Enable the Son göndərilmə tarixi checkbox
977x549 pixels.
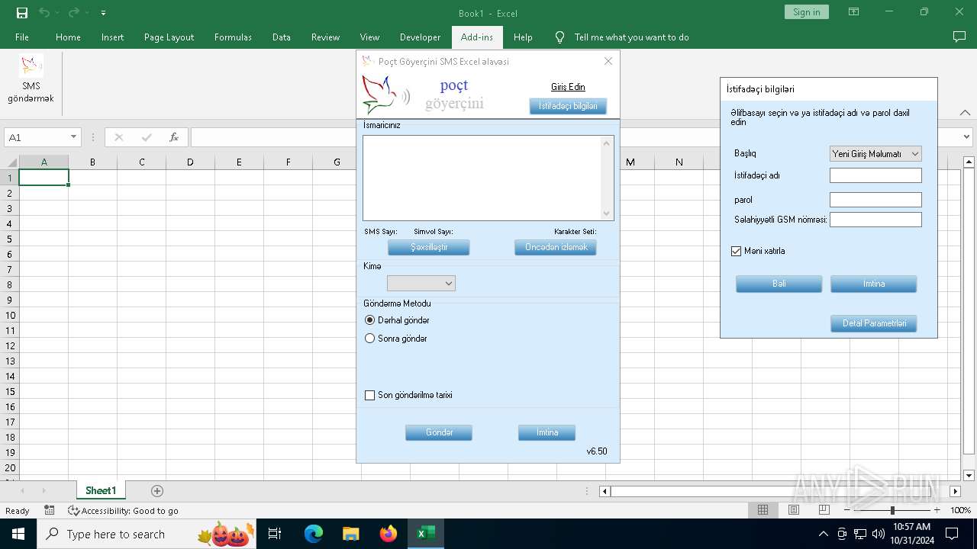pyautogui.click(x=370, y=395)
